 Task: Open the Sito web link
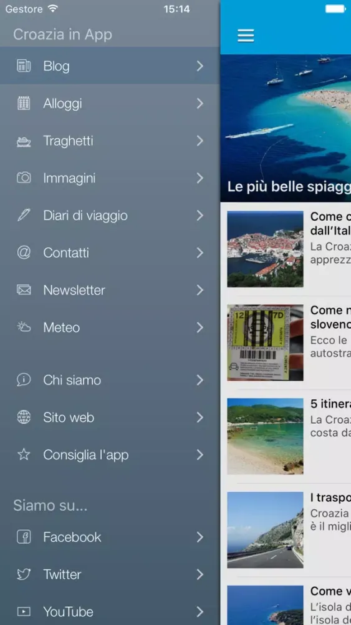click(x=110, y=417)
